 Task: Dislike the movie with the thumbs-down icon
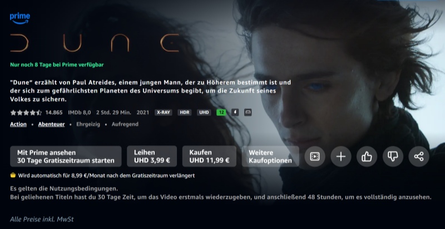(x=393, y=156)
